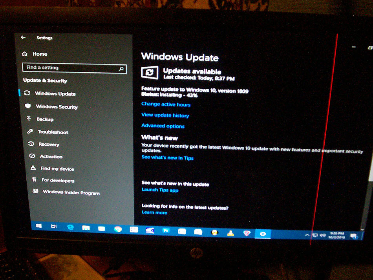
Task: Click the 'Change active hours' link
Action: tap(166, 104)
